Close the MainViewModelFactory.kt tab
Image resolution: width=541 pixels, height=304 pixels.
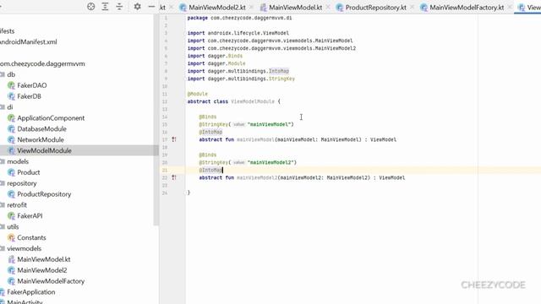[510, 8]
